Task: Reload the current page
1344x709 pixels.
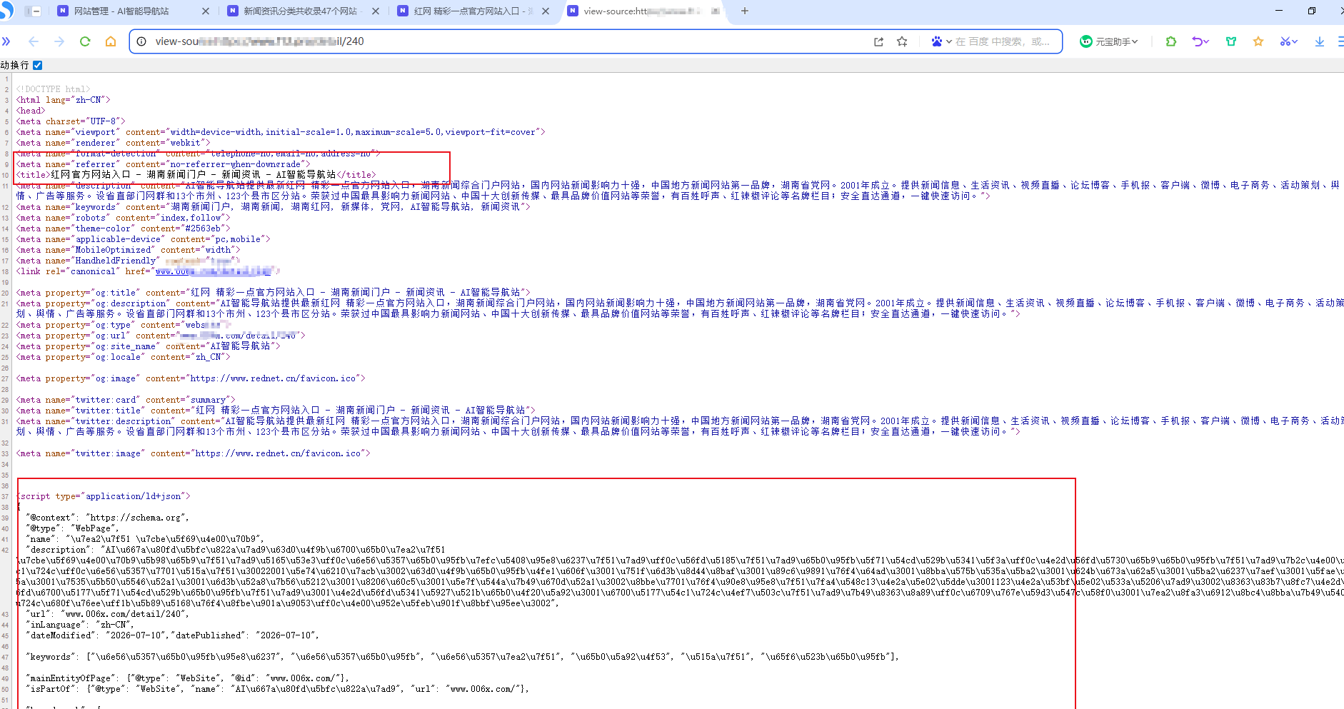Action: [x=85, y=41]
